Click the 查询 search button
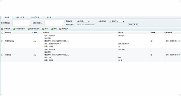This screenshot has height=96, width=181. coord(130,24)
